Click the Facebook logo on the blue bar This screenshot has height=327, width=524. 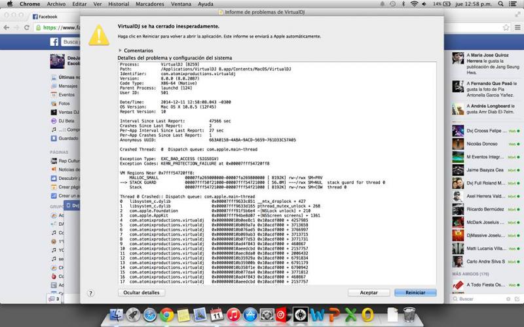[x=54, y=42]
